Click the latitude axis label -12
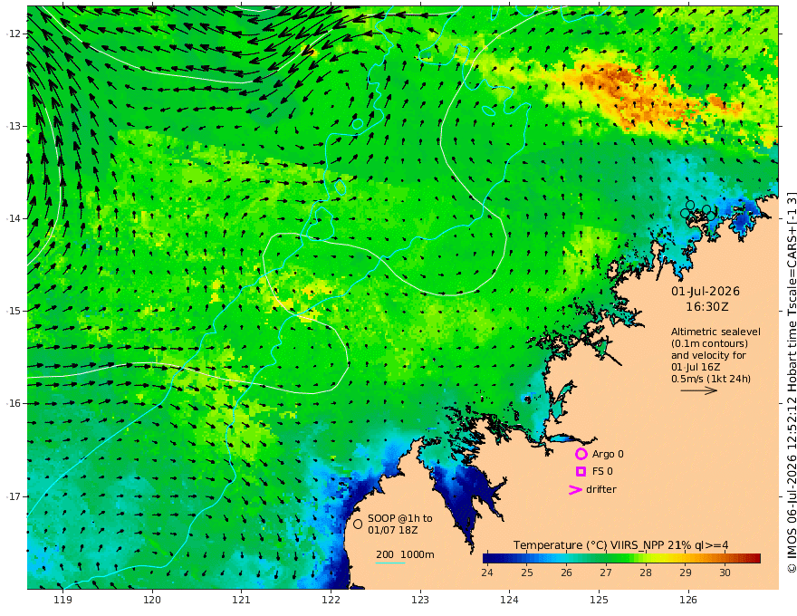797x616 pixels. [x=14, y=34]
